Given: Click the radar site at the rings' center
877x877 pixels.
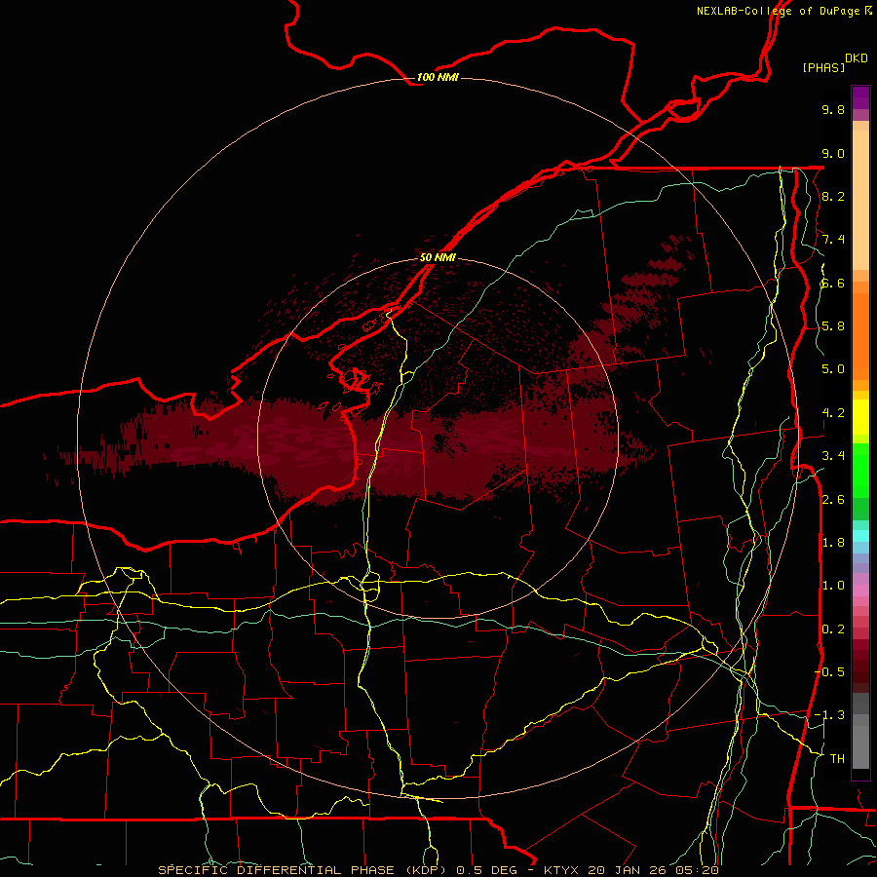Looking at the screenshot, I should 438,438.
